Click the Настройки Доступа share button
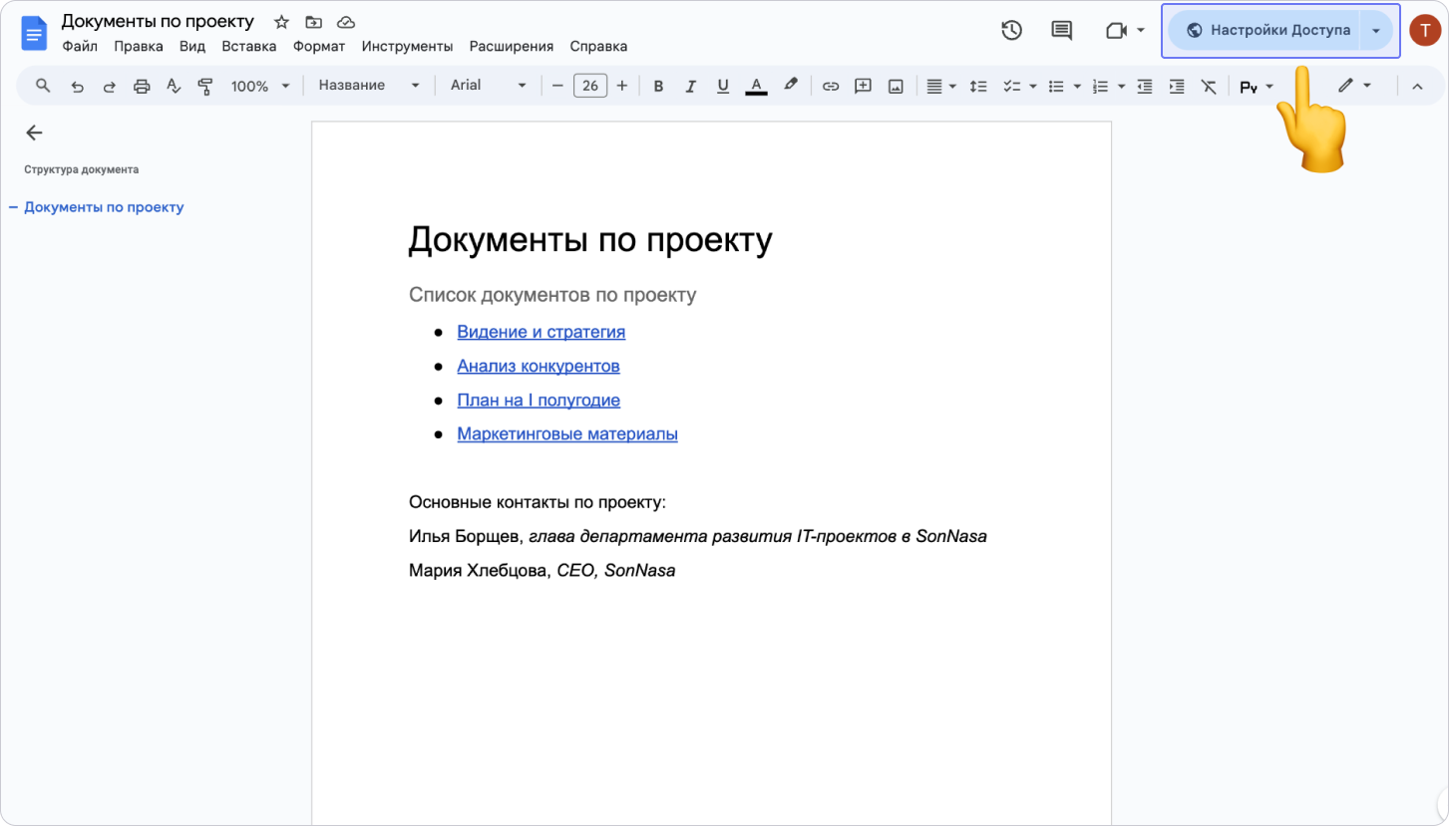This screenshot has height=826, width=1449. 1267,30
